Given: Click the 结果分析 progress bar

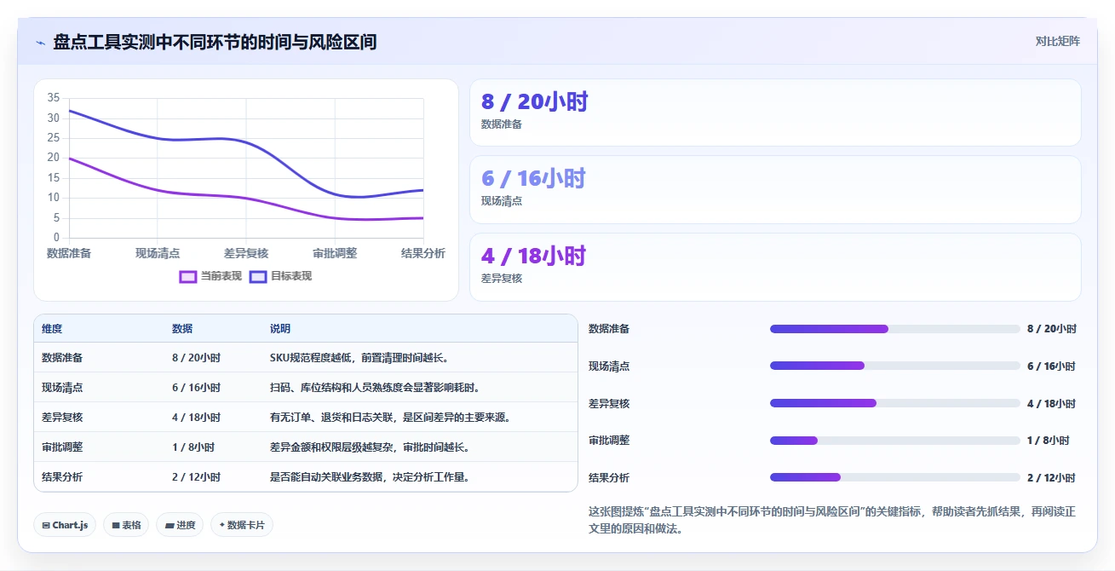Looking at the screenshot, I should click(894, 477).
